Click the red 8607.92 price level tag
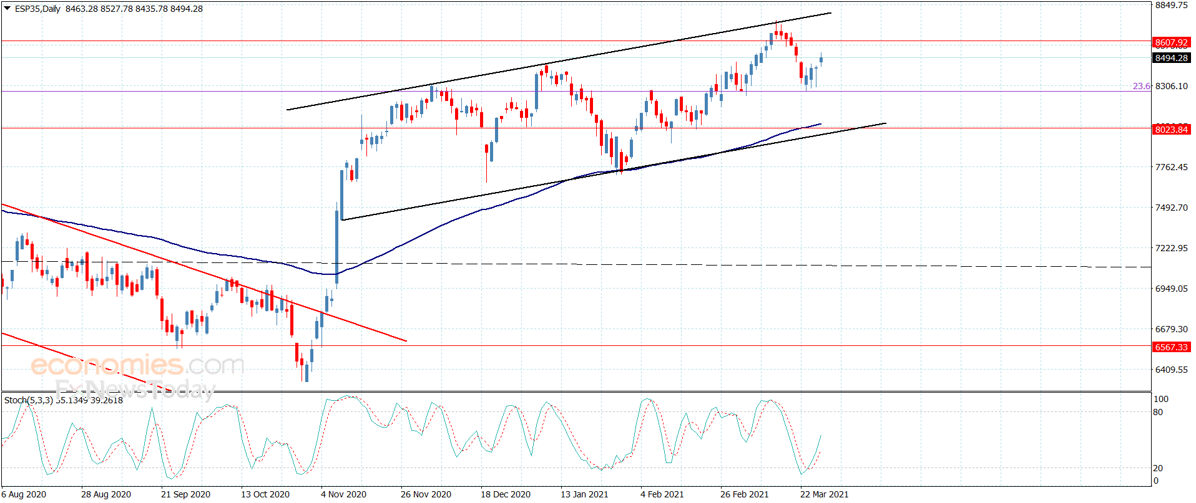This screenshot has height=503, width=1196. pos(1172,42)
